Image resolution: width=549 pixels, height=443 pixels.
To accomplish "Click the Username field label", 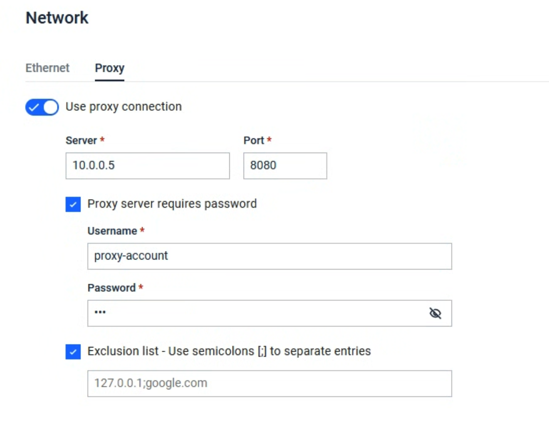I will click(112, 231).
